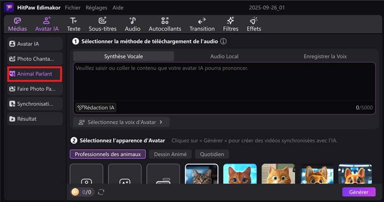Choose the orange blue-eyed cat avatar
Screen dimensions: 384x202
pos(240,174)
